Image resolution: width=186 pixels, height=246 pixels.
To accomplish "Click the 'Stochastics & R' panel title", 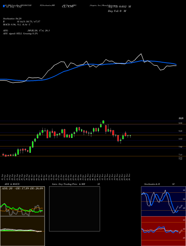I will pos(152,184).
